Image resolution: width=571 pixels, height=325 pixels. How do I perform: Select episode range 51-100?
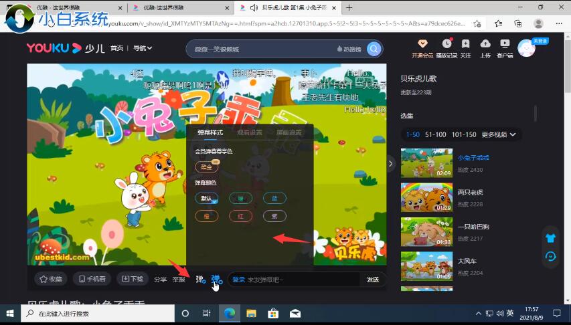coord(436,134)
